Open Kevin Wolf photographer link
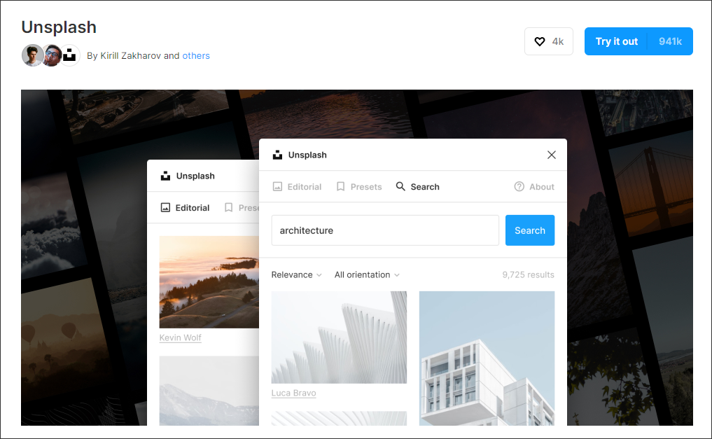The height and width of the screenshot is (439, 712). [x=180, y=337]
